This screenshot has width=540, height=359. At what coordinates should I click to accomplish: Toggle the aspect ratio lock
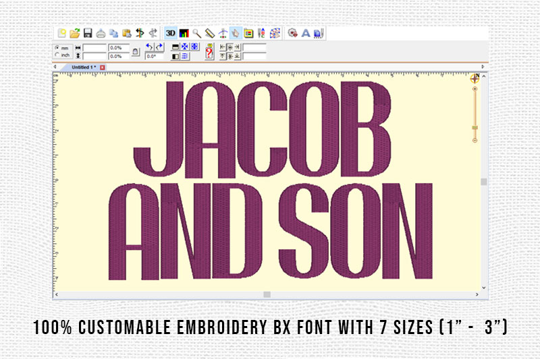tap(136, 52)
